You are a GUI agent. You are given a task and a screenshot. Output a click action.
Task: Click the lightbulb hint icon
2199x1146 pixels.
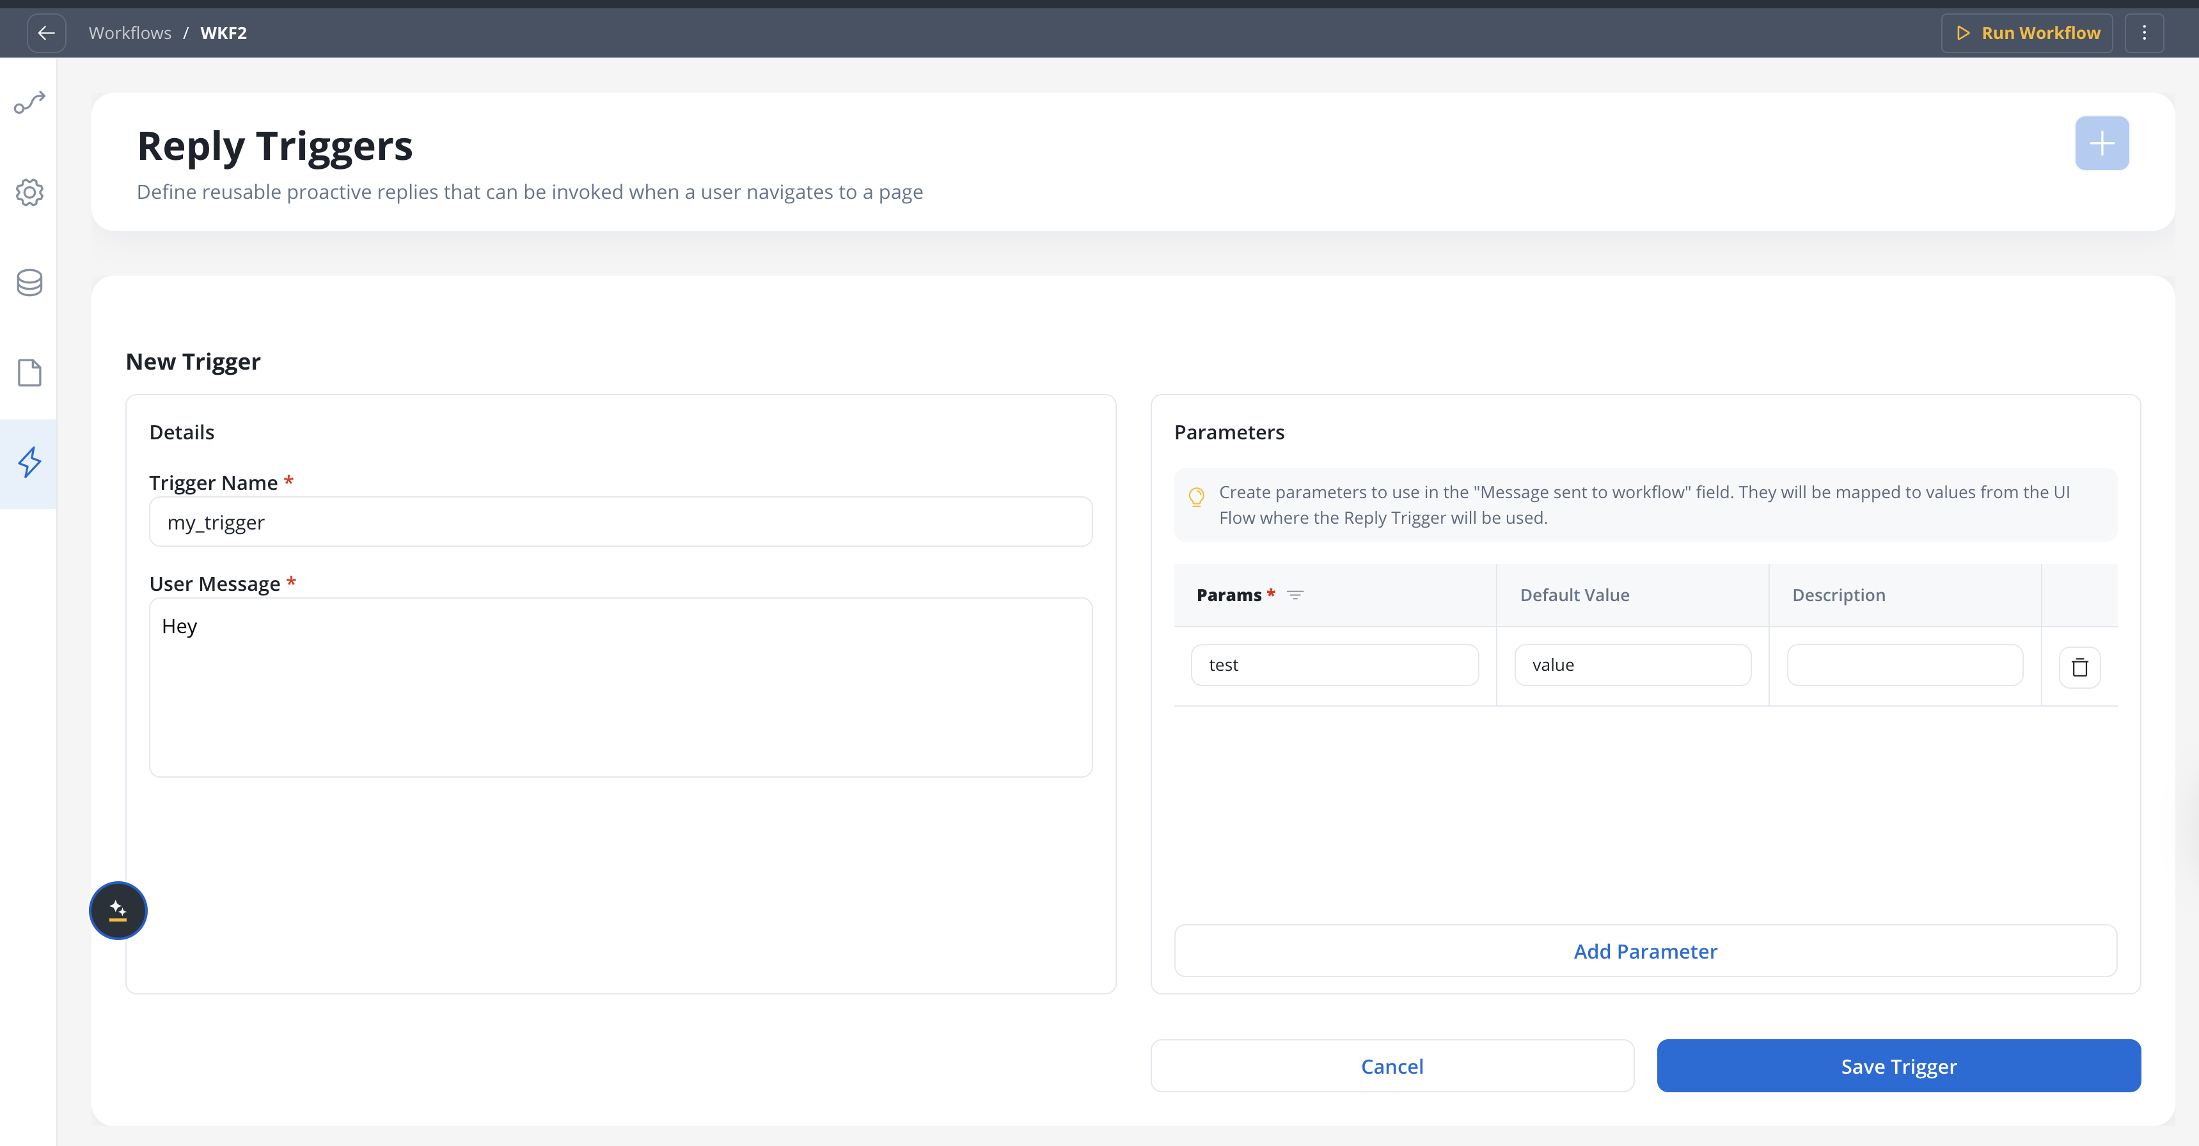pyautogui.click(x=1196, y=497)
